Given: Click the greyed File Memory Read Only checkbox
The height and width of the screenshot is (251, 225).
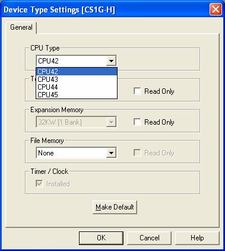Looking at the screenshot, I should 137,153.
